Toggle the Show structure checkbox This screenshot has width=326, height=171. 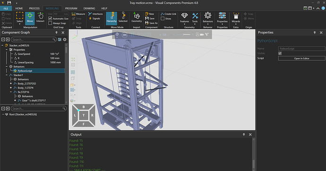163,18
